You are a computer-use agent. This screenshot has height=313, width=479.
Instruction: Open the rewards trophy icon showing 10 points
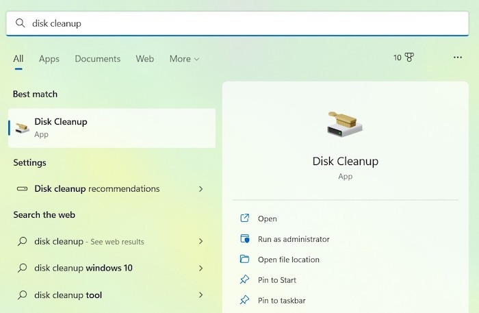click(x=409, y=57)
